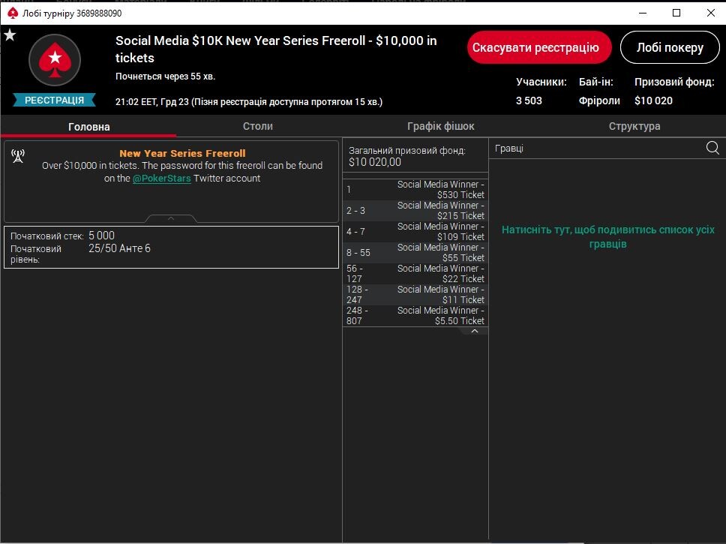726x544 pixels.
Task: Open the Головна tab
Action: tap(89, 127)
